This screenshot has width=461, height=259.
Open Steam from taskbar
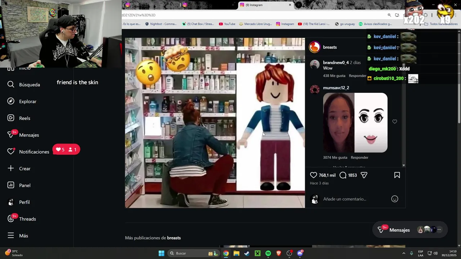coord(247,253)
